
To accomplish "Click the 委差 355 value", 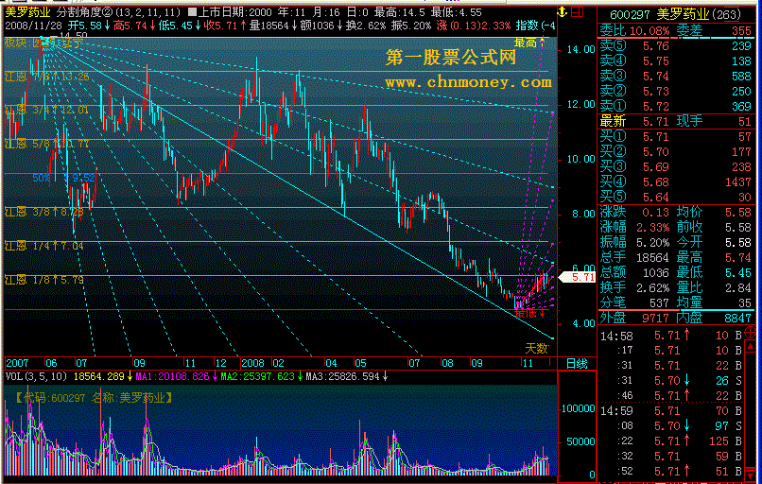I will coord(741,31).
